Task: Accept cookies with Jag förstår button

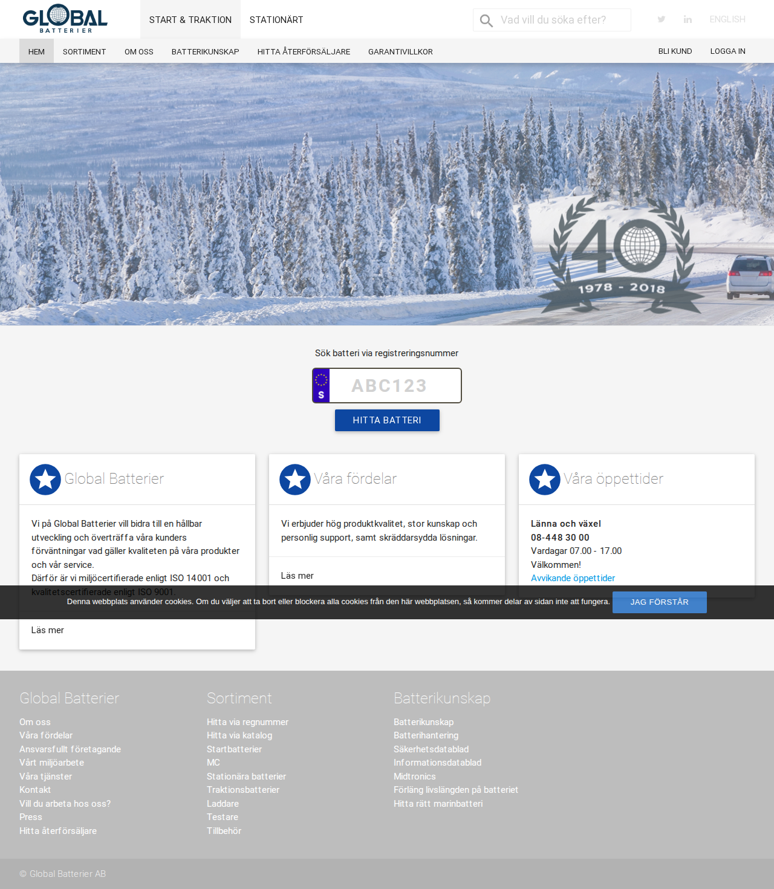Action: point(660,602)
